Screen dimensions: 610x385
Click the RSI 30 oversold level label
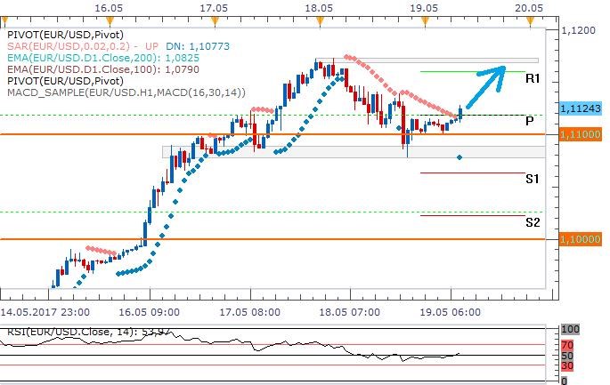pyautogui.click(x=567, y=365)
